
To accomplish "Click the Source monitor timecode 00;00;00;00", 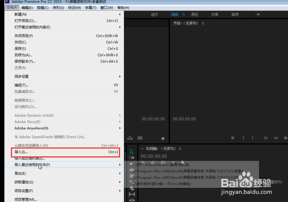I will click(154, 119).
